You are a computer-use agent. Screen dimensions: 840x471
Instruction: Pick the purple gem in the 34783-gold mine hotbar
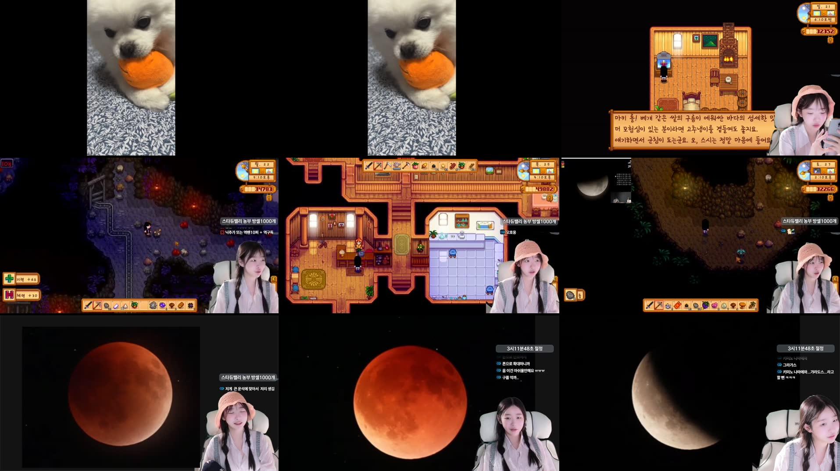(x=162, y=305)
